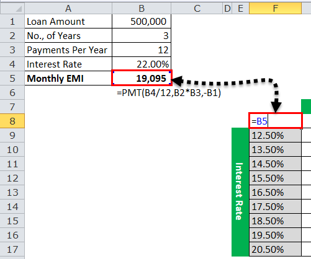Select the 18.50% rate cell
Viewport: 311px width, 259px height.
pyautogui.click(x=276, y=221)
